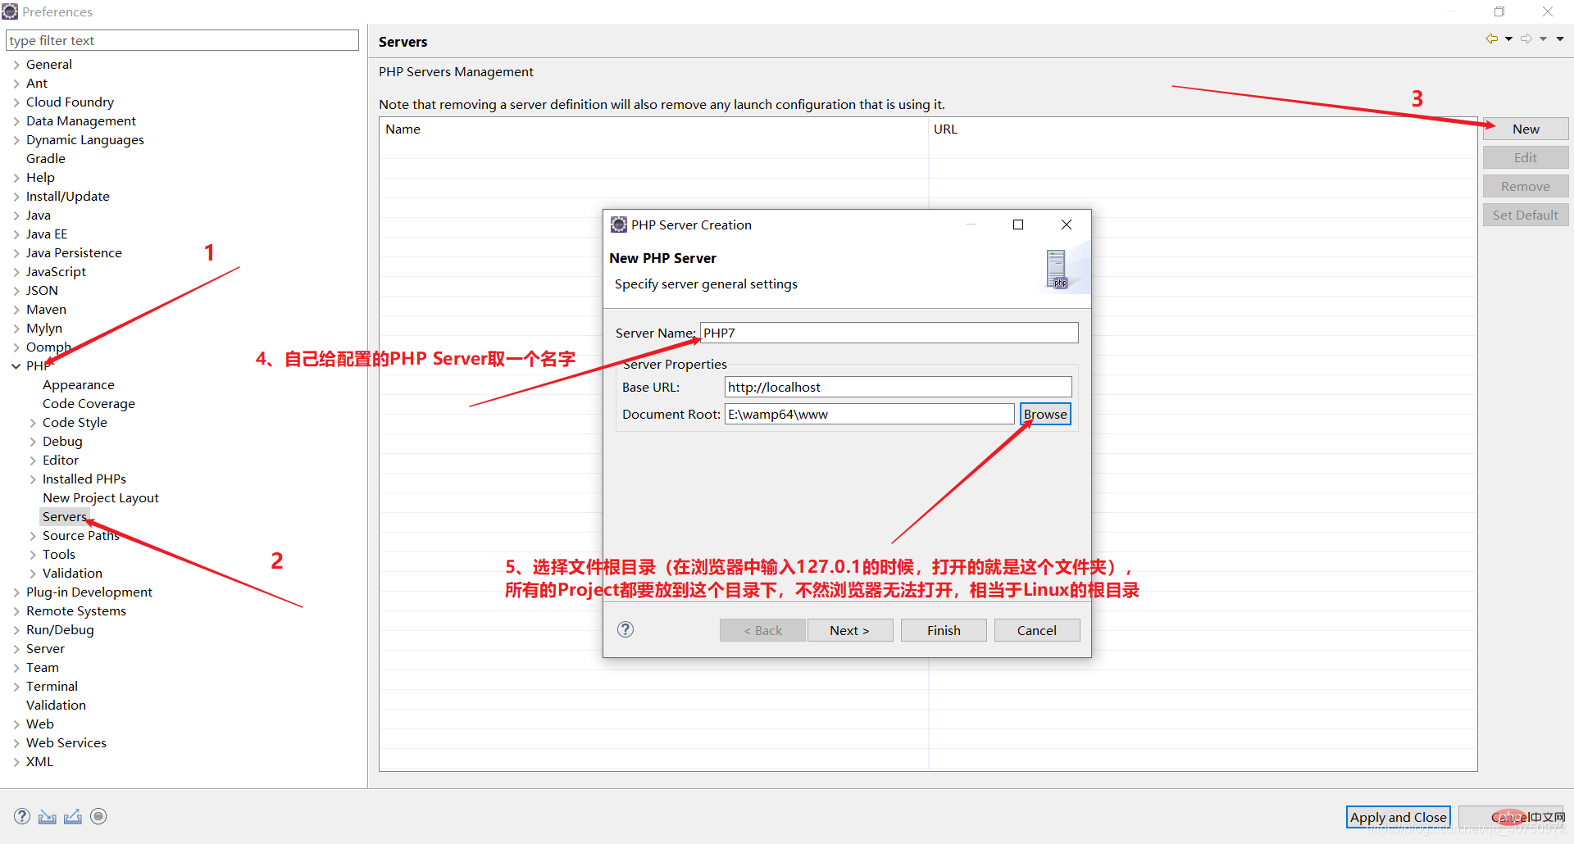Viewport: 1574px width, 844px height.
Task: Maximize the PHP Server Creation dialog
Action: point(1018,225)
